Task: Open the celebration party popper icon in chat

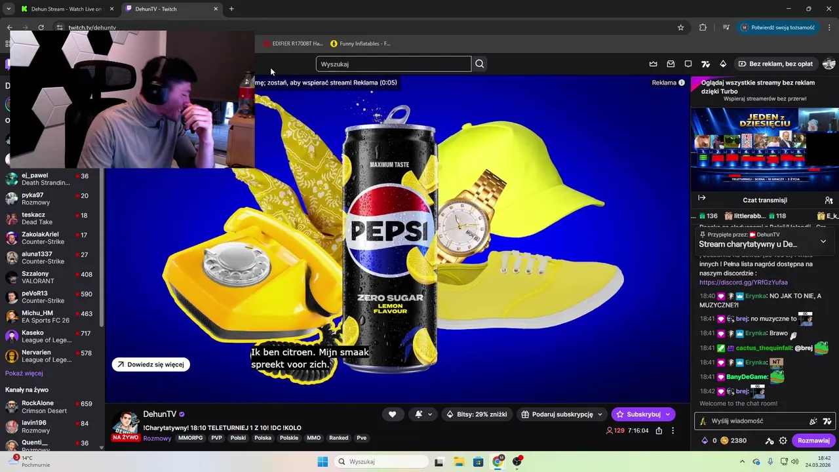Action: (x=813, y=421)
